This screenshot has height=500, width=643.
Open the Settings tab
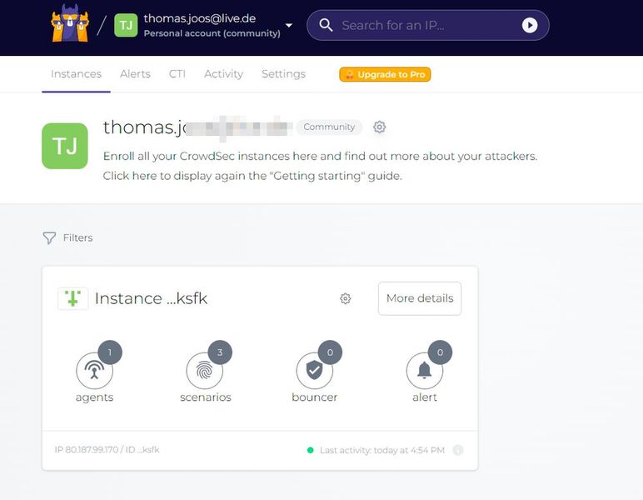(283, 74)
